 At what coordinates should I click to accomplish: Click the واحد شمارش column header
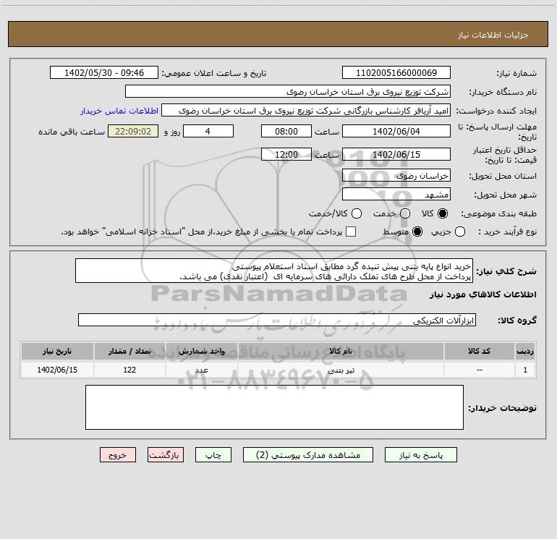click(x=201, y=351)
